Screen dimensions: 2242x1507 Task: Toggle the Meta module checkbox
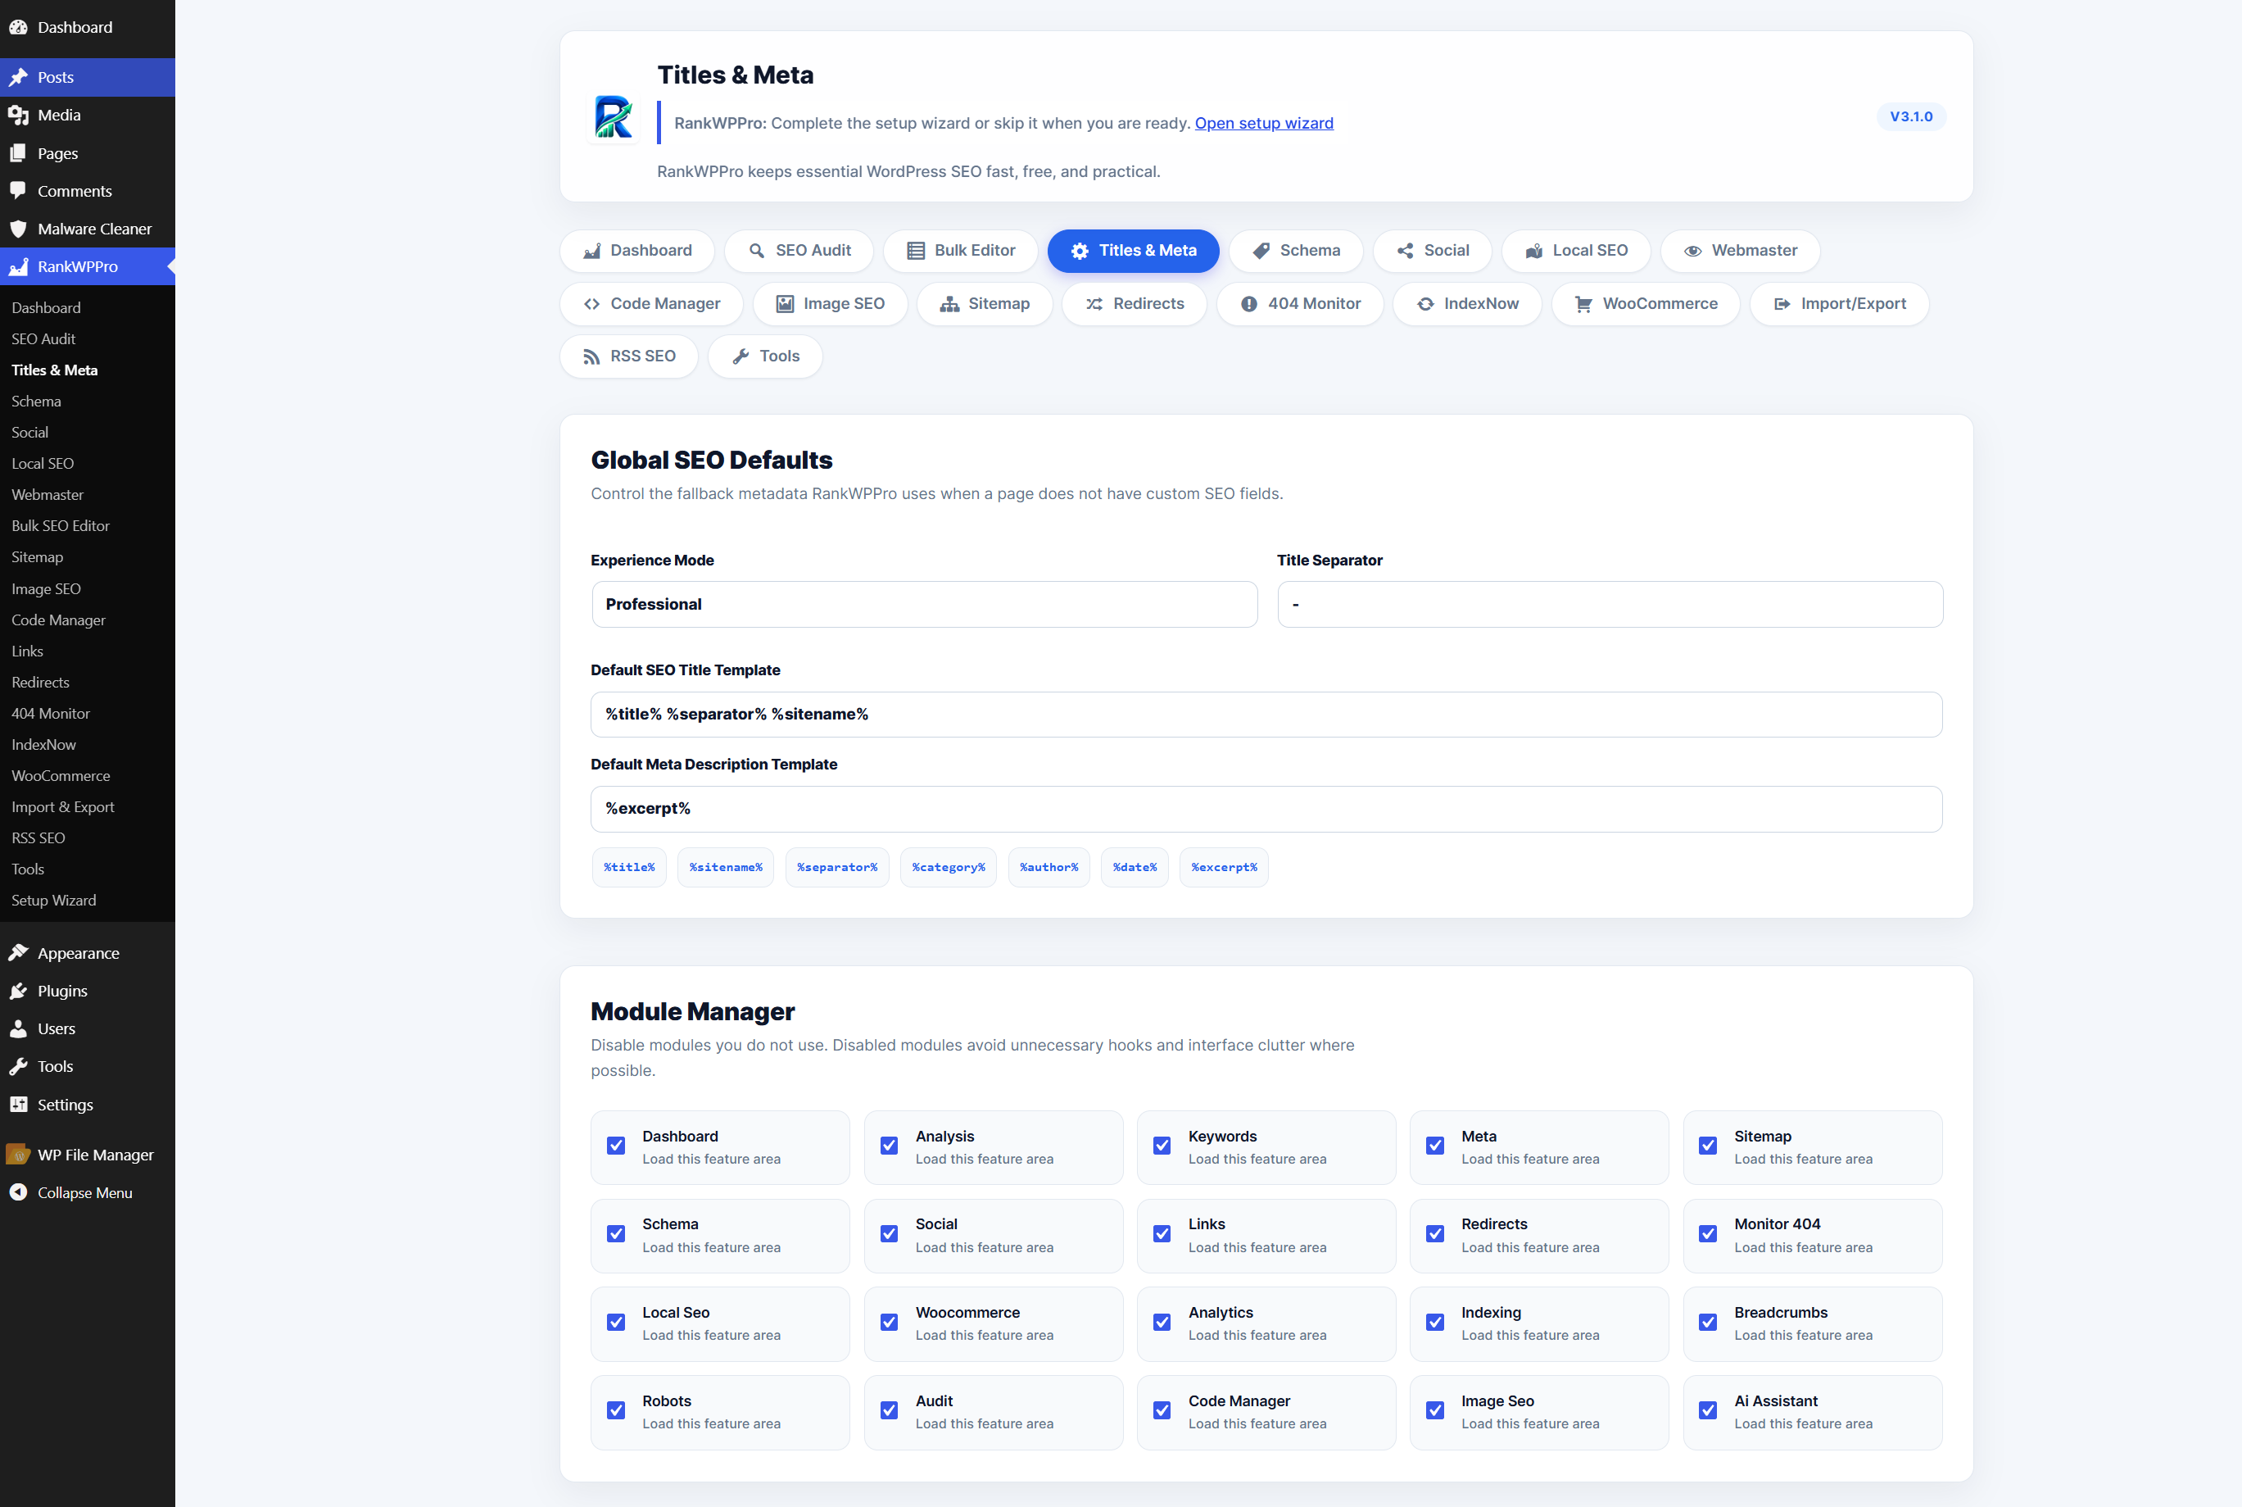click(1435, 1146)
